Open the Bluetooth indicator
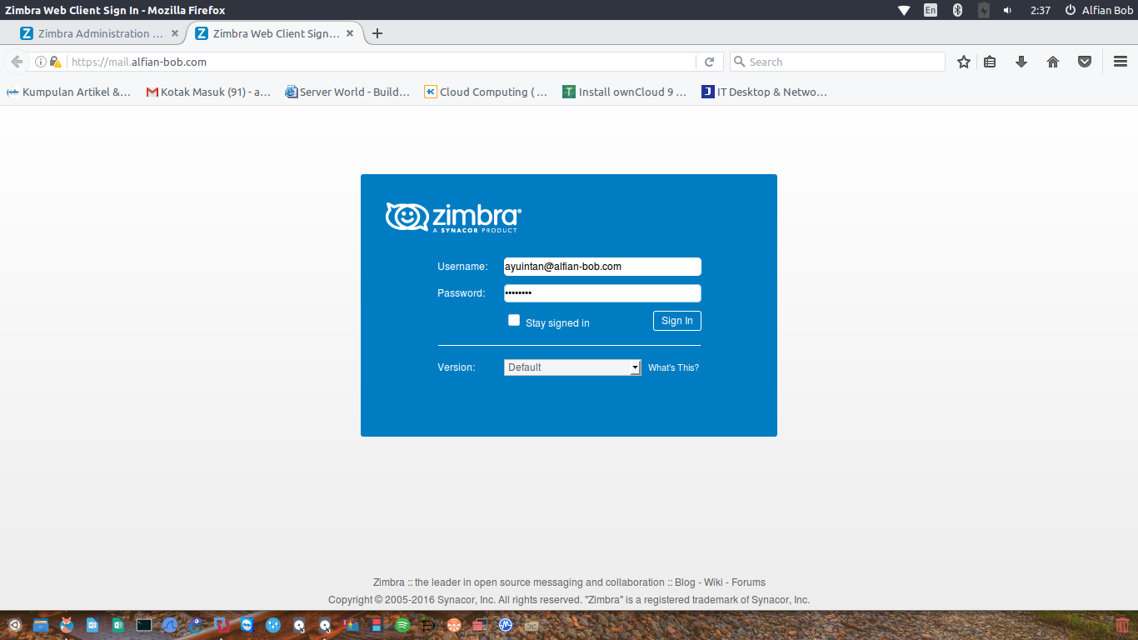Screen dimensions: 1138x640 tap(957, 10)
